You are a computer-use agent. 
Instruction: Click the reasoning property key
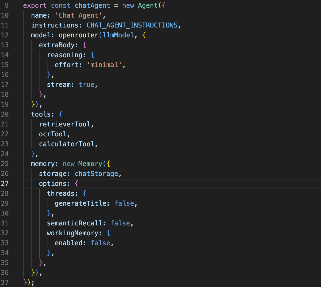pyautogui.click(x=64, y=55)
